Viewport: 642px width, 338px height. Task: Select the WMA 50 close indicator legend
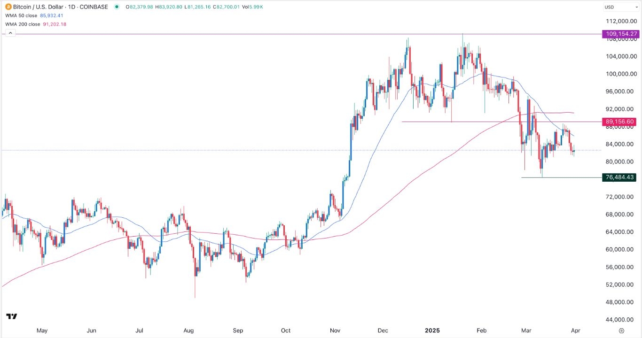21,15
